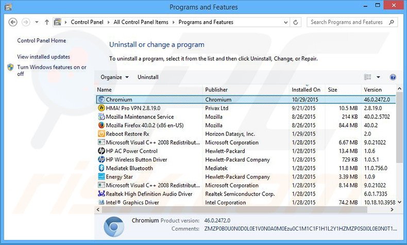Click Control Panel breadcrumb

(87, 22)
